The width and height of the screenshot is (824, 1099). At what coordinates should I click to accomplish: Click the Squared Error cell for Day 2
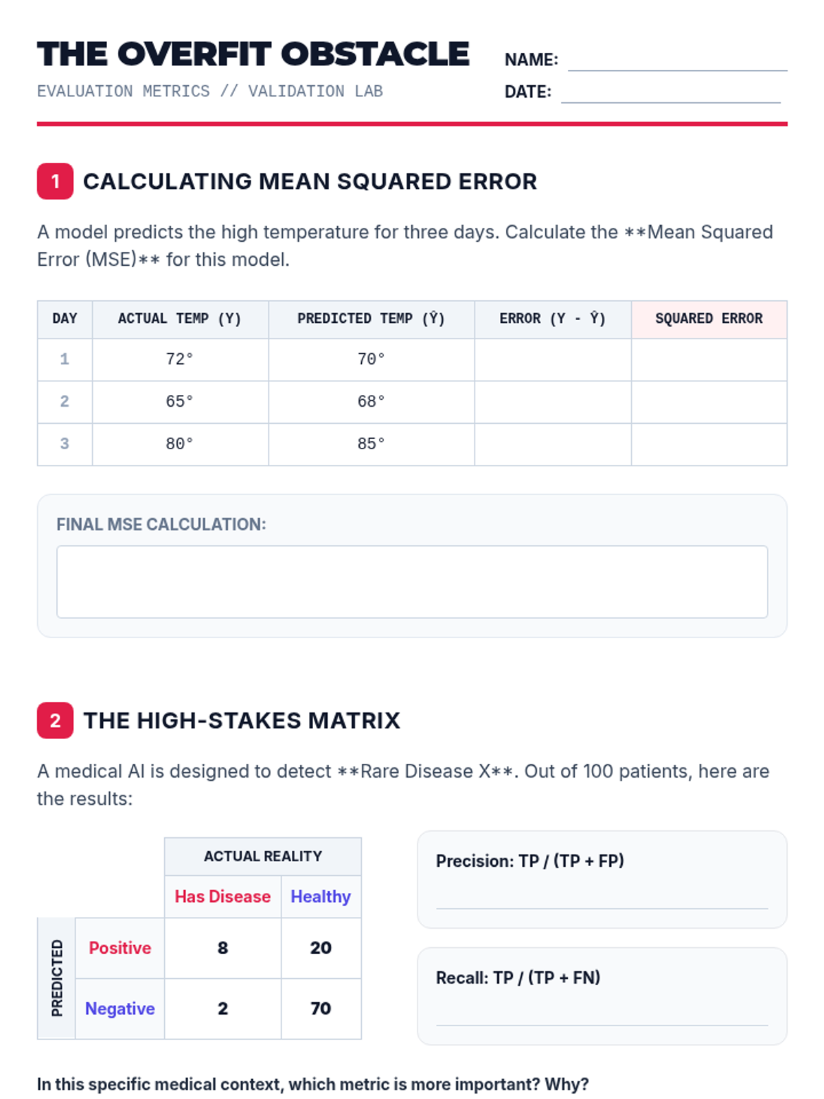[x=709, y=402]
